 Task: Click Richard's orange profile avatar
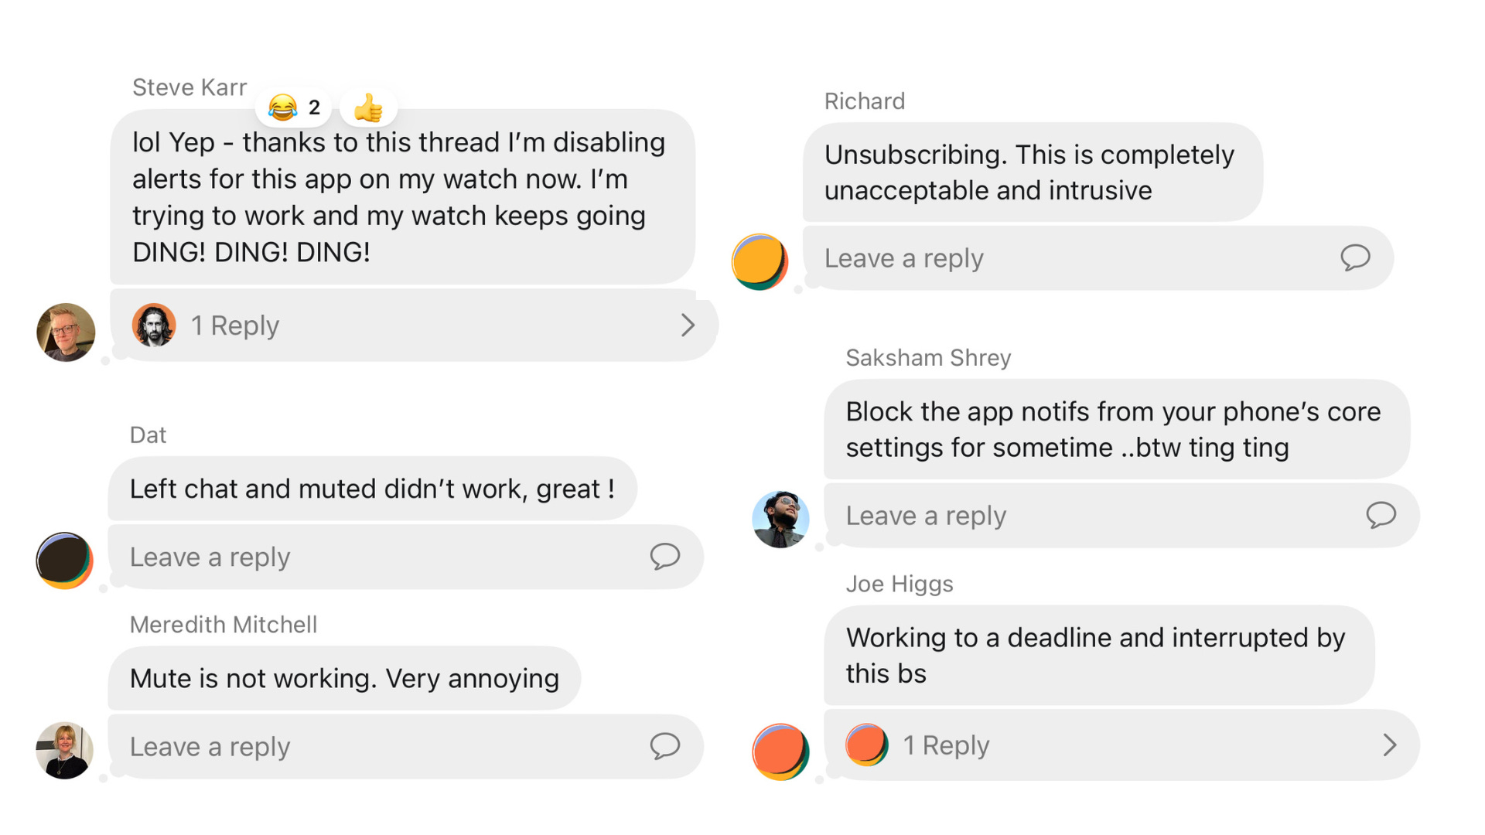pos(760,263)
